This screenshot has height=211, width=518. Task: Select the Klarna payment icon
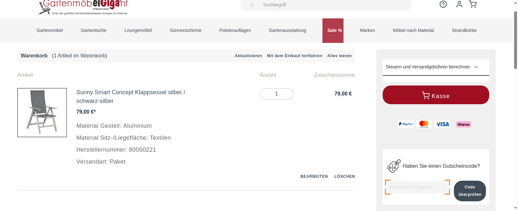(x=463, y=124)
